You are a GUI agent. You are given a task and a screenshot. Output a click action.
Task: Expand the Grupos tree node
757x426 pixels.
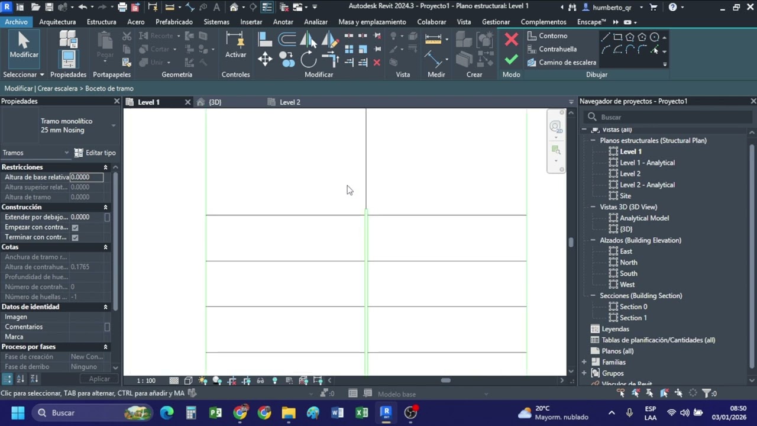coord(584,373)
